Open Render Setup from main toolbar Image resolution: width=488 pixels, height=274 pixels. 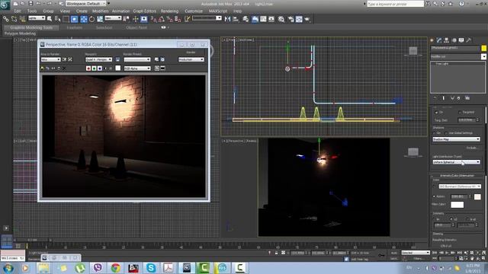pos(291,19)
